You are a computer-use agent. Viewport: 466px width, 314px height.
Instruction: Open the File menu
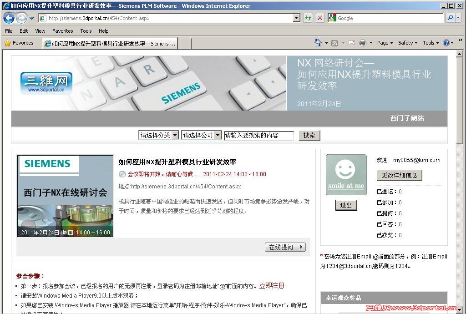tap(9, 31)
